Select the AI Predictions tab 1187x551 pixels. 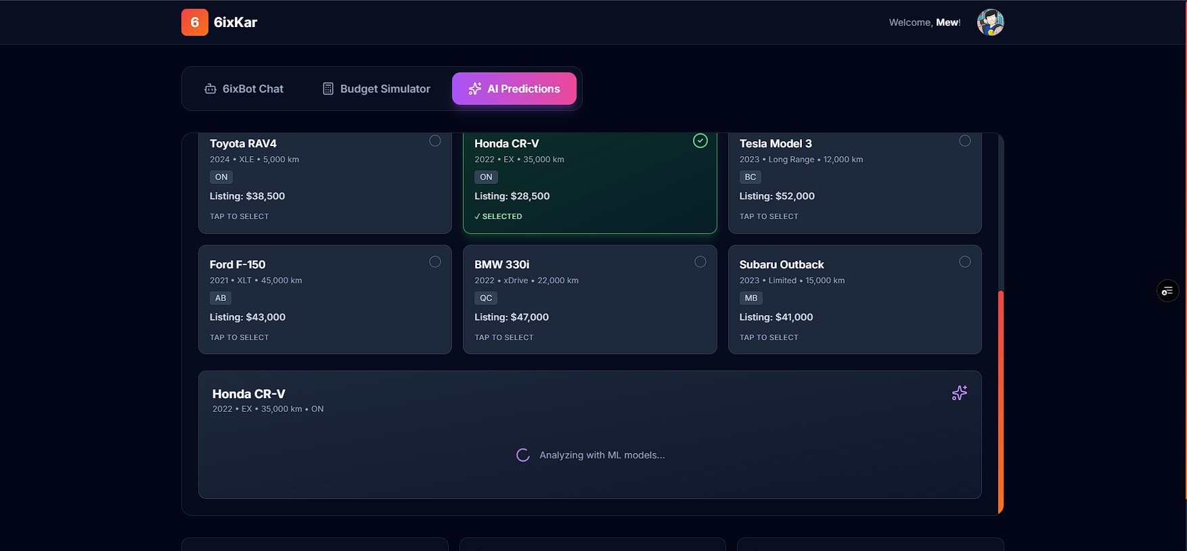coord(514,89)
